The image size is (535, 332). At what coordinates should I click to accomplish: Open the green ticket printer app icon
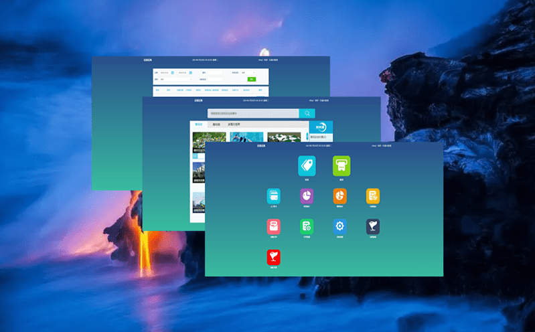[x=341, y=165]
